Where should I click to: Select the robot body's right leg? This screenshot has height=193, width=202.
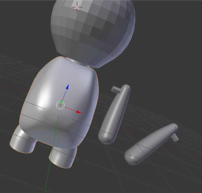63,157
